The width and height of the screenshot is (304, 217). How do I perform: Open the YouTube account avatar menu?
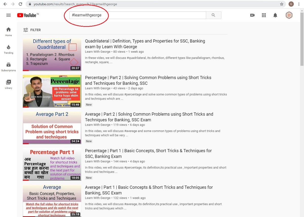point(289,15)
